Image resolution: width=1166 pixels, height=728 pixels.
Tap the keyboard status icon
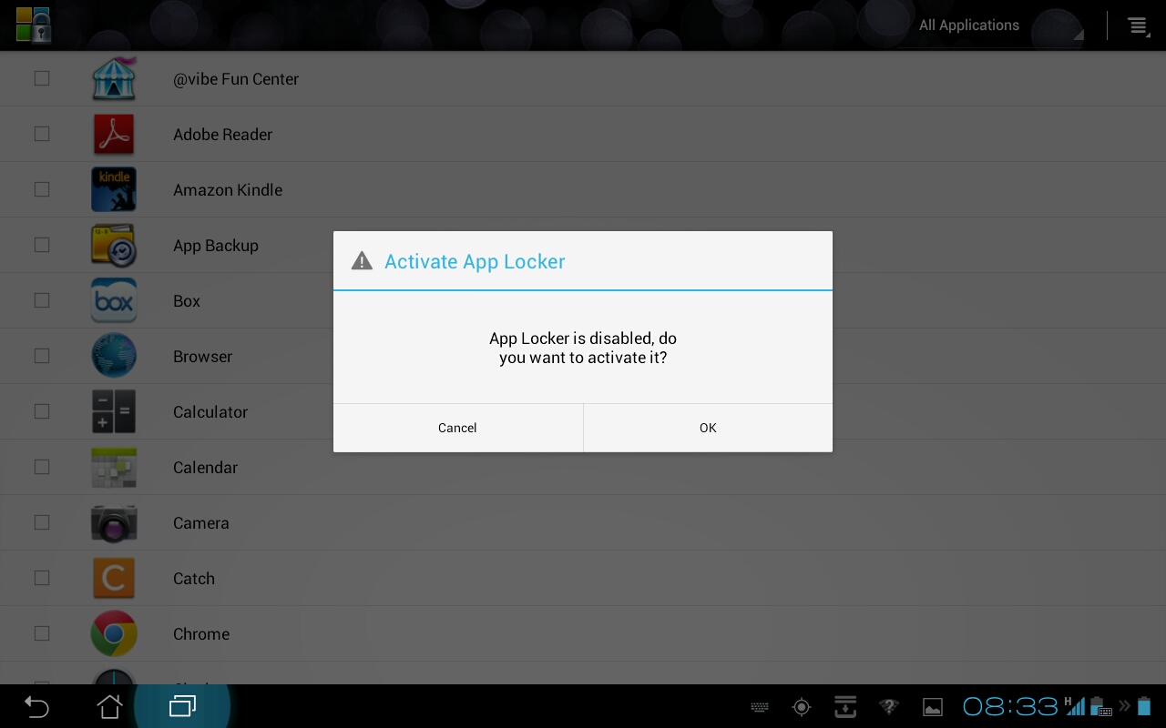(759, 707)
